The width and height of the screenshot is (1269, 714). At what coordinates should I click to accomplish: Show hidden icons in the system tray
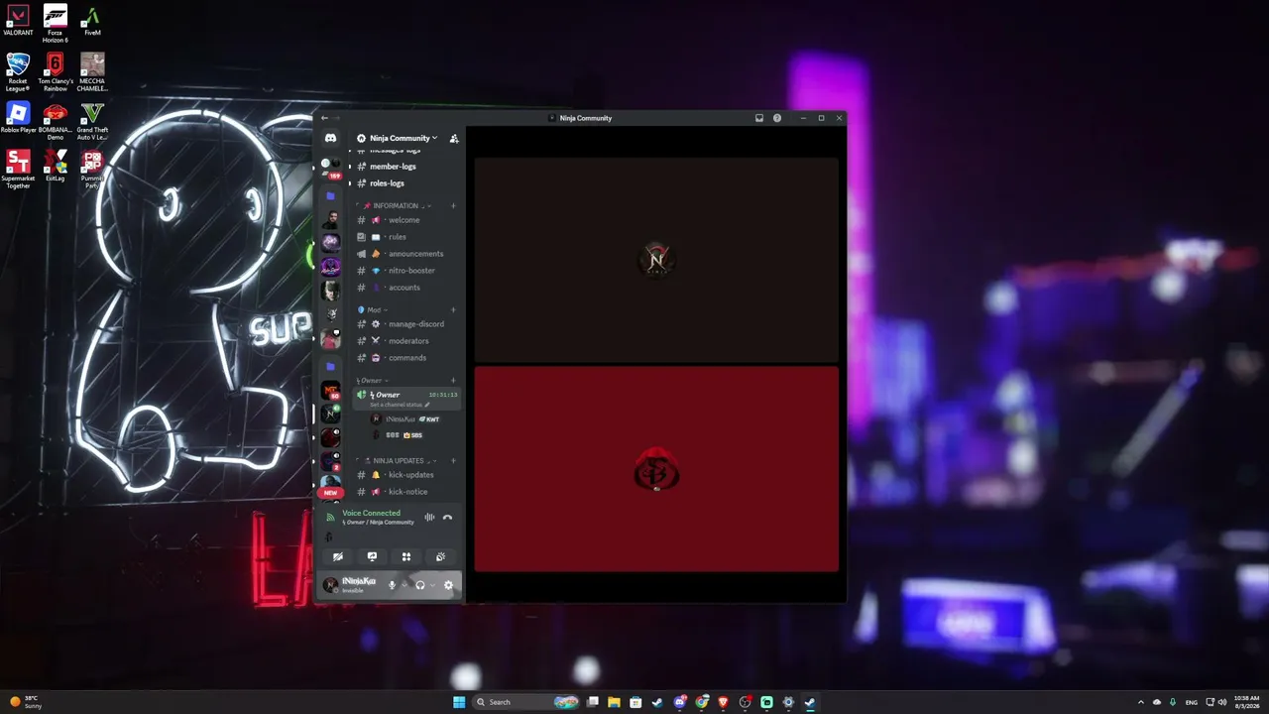pos(1140,702)
